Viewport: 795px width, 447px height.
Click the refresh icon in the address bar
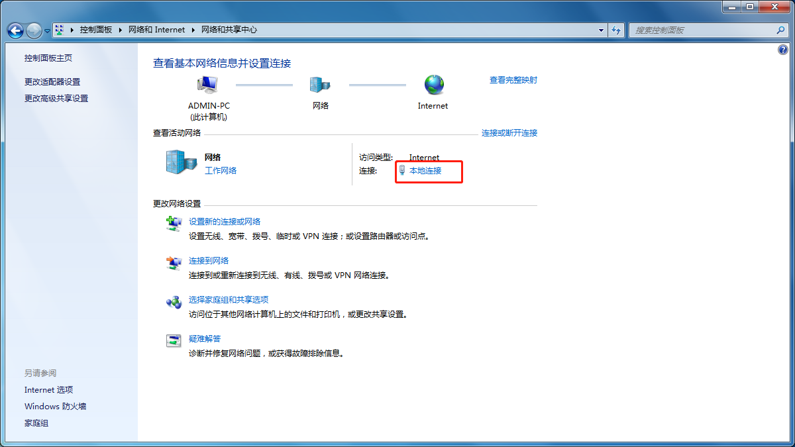(616, 30)
